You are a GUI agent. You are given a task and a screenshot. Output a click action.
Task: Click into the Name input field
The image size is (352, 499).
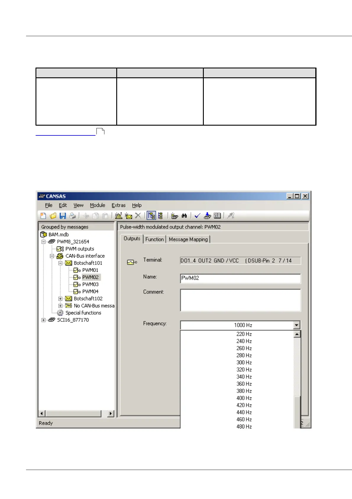(x=240, y=278)
